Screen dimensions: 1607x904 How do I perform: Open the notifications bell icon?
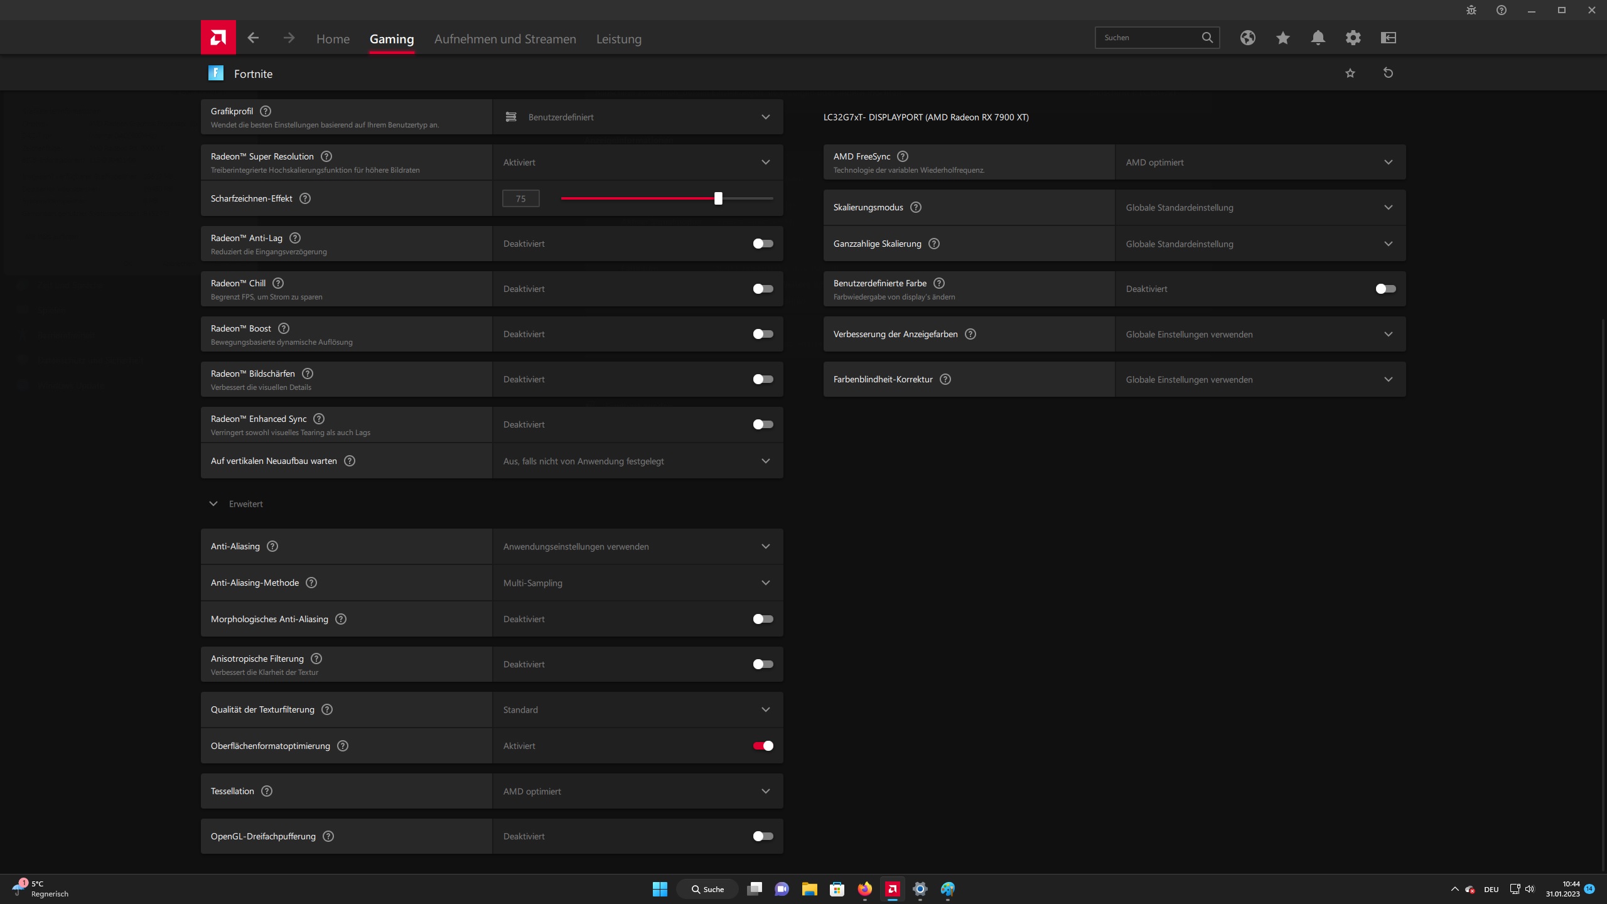tap(1318, 38)
